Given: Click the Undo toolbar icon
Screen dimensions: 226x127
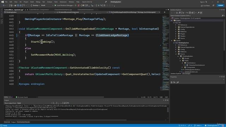Looking at the screenshot, I should [24, 6].
